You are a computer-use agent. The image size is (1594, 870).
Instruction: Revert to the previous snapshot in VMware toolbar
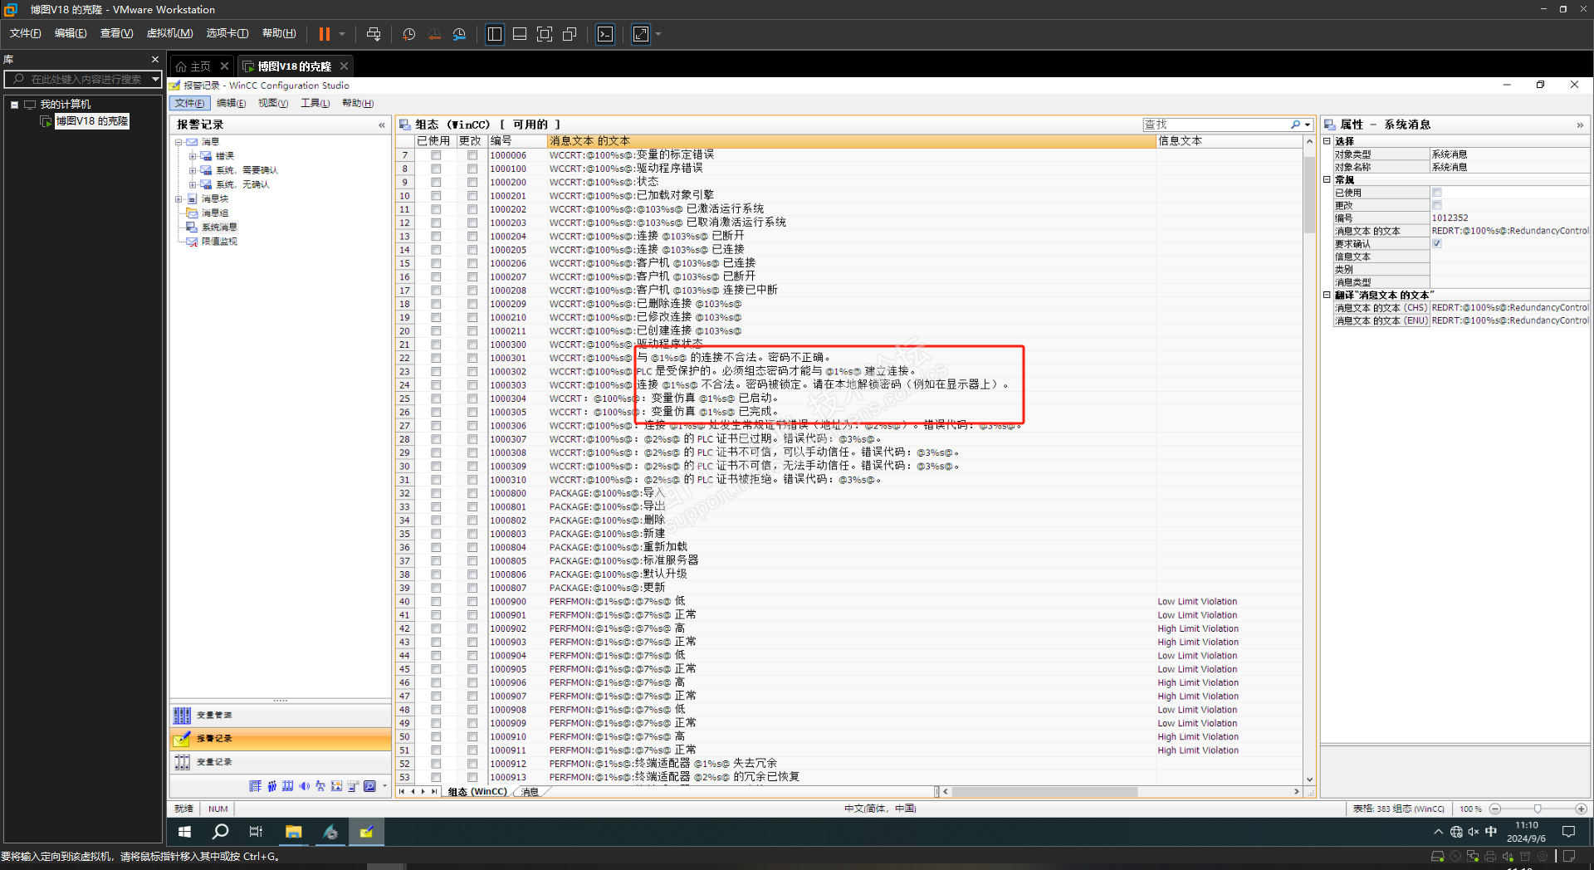[x=434, y=34]
